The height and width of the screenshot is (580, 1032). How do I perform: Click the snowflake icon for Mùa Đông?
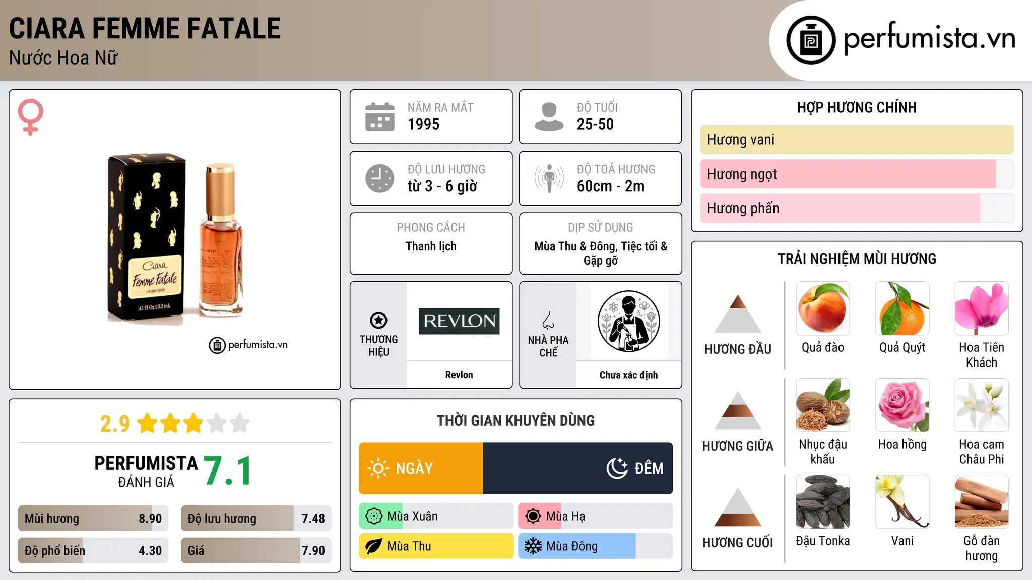point(533,546)
